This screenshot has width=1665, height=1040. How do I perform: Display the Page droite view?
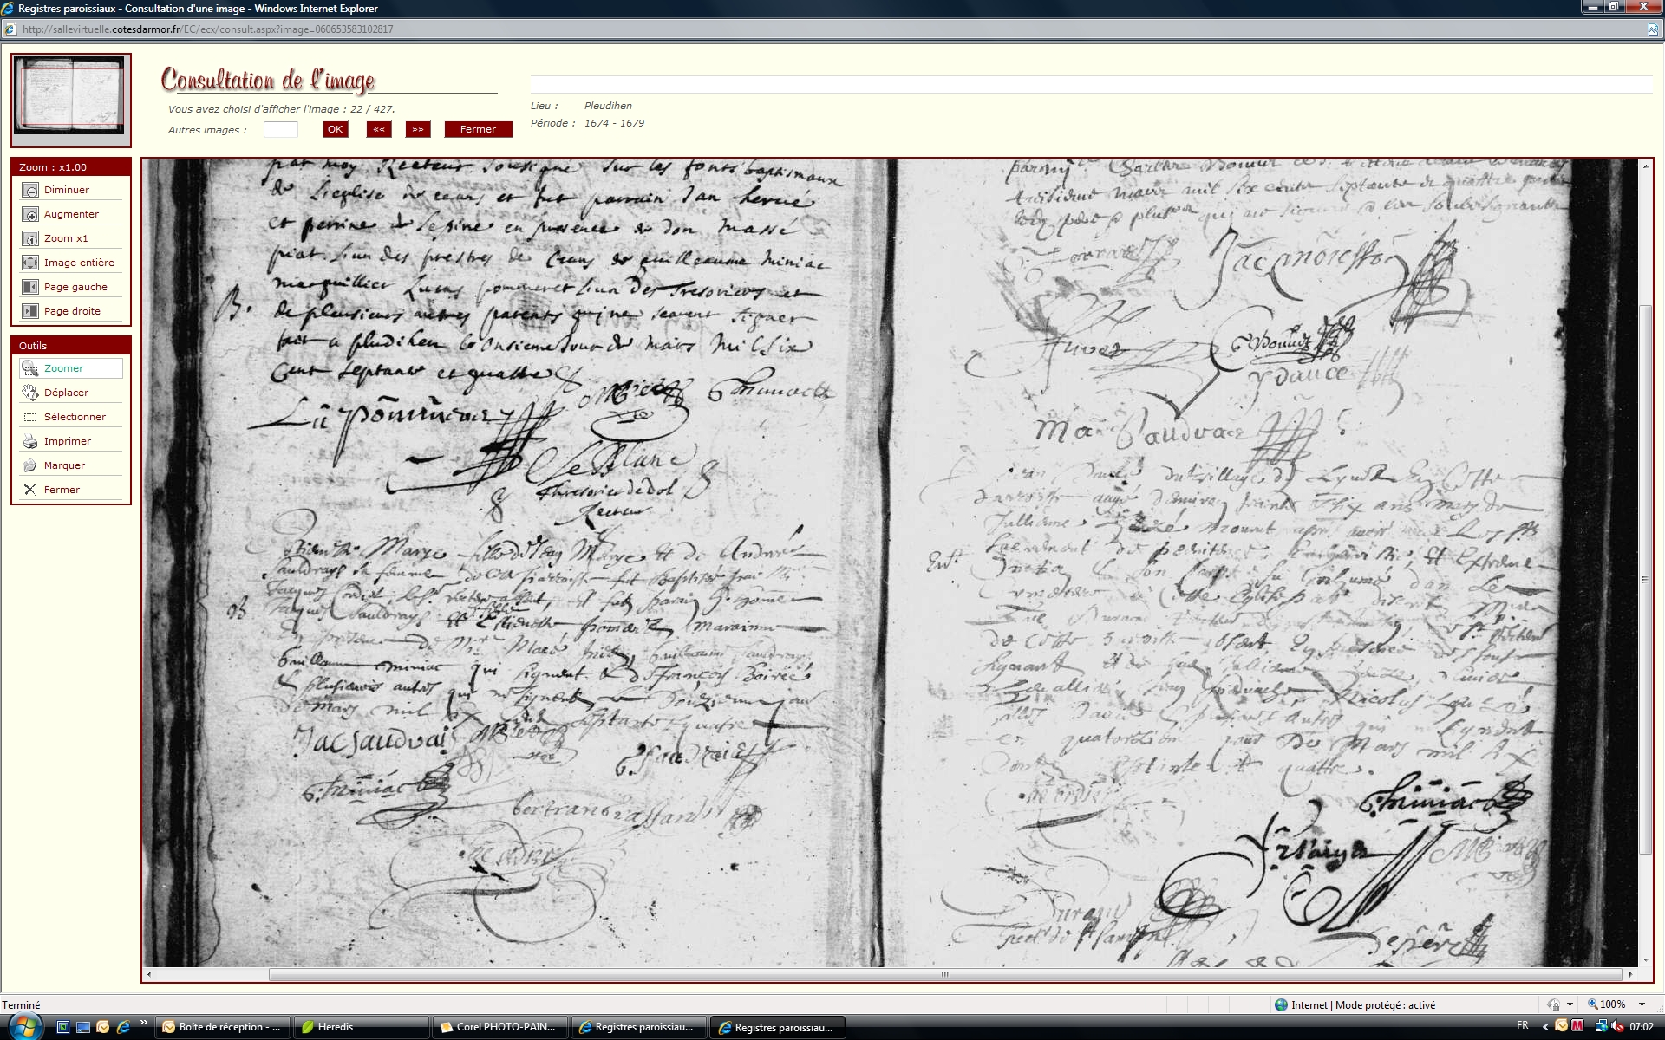pyautogui.click(x=30, y=311)
